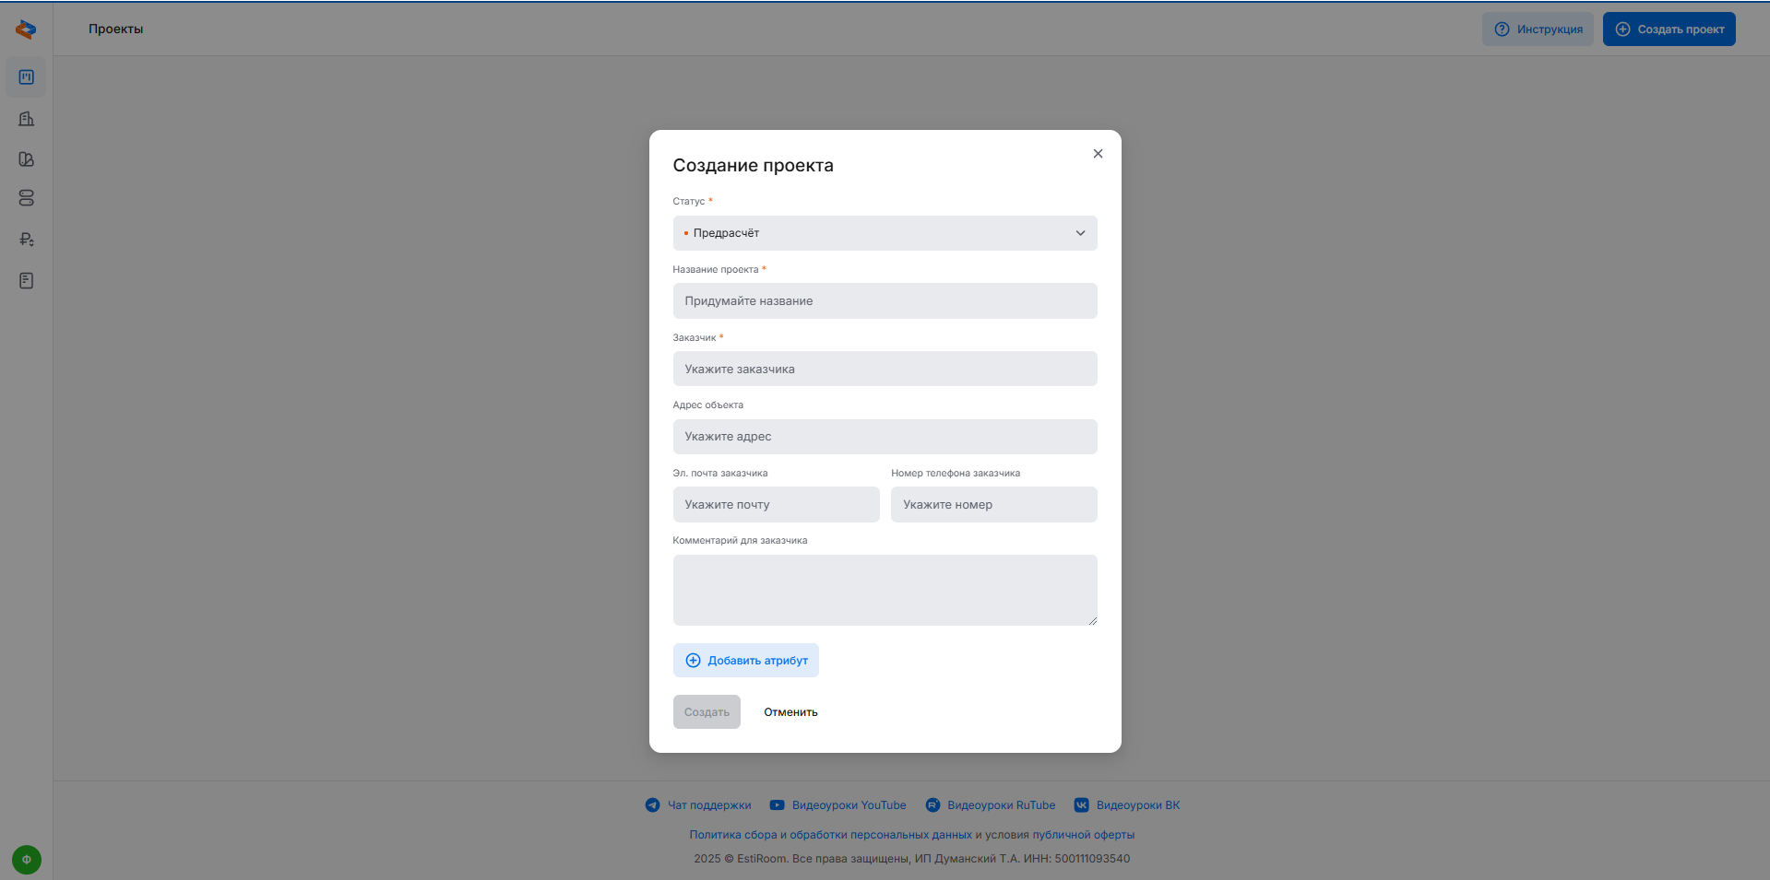Open the ruble prices icon in sidebar
The width and height of the screenshot is (1770, 880).
pyautogui.click(x=26, y=240)
